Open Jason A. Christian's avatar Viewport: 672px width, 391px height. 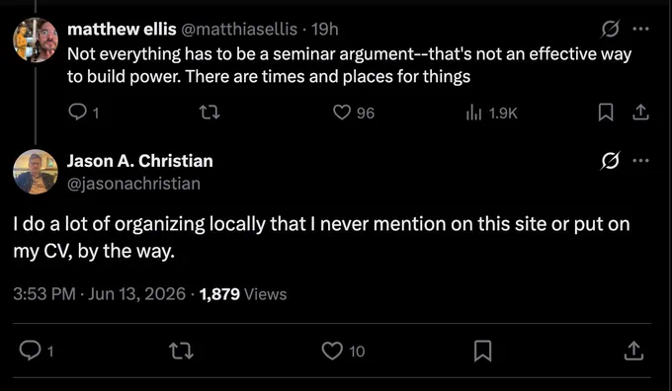pyautogui.click(x=36, y=171)
